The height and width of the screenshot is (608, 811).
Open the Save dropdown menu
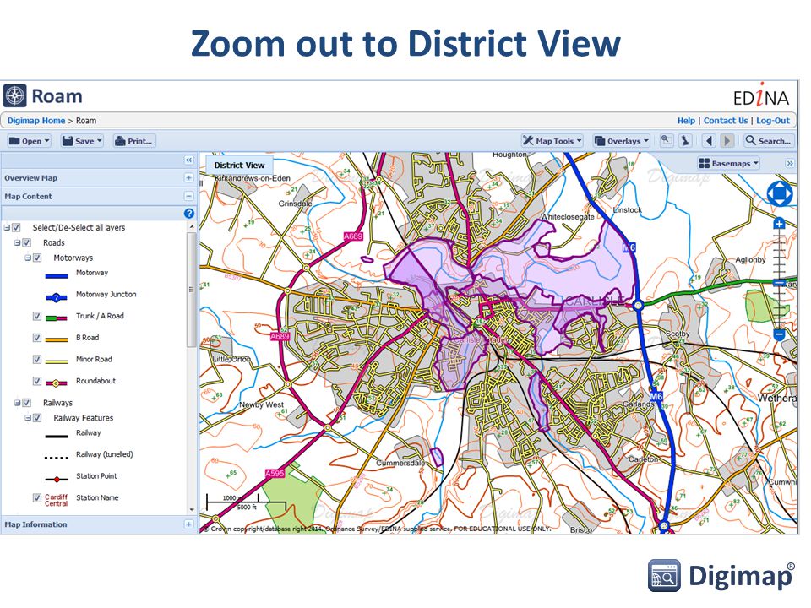(82, 141)
